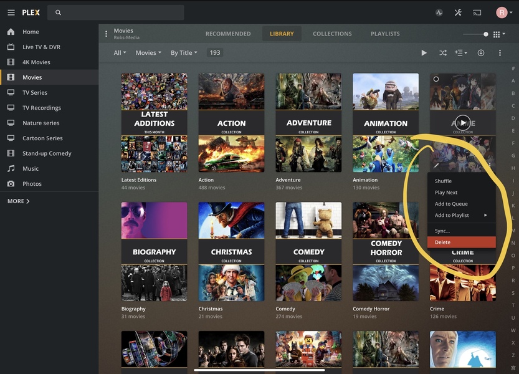Open grid view mode dropdown
Image resolution: width=519 pixels, height=374 pixels.
coord(499,34)
